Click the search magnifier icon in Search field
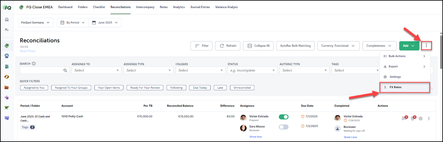Image resolution: width=443 pixels, height=142 pixels. pyautogui.click(x=65, y=71)
